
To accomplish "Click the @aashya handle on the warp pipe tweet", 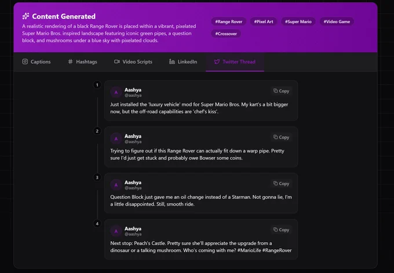I will pos(133,142).
